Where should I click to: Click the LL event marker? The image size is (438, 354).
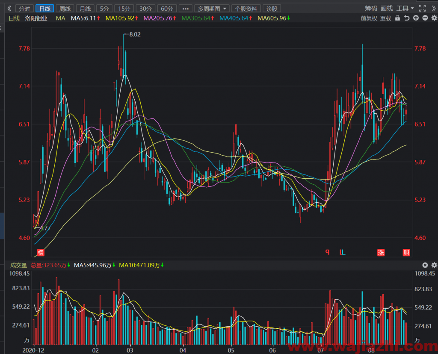343,252
